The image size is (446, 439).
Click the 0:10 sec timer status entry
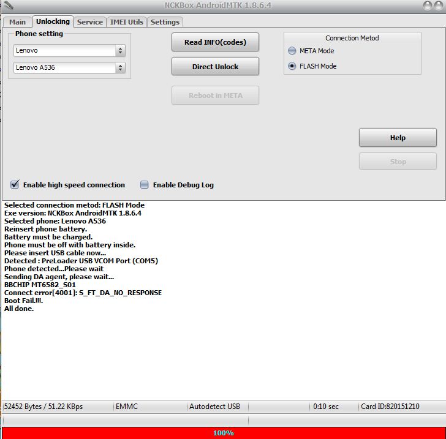pyautogui.click(x=326, y=407)
